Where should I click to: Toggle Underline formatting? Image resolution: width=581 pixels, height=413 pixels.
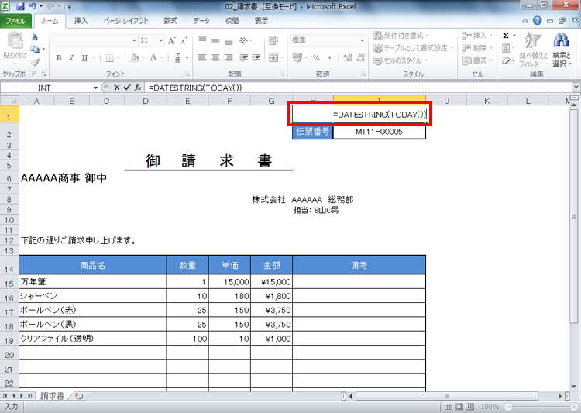[84, 58]
